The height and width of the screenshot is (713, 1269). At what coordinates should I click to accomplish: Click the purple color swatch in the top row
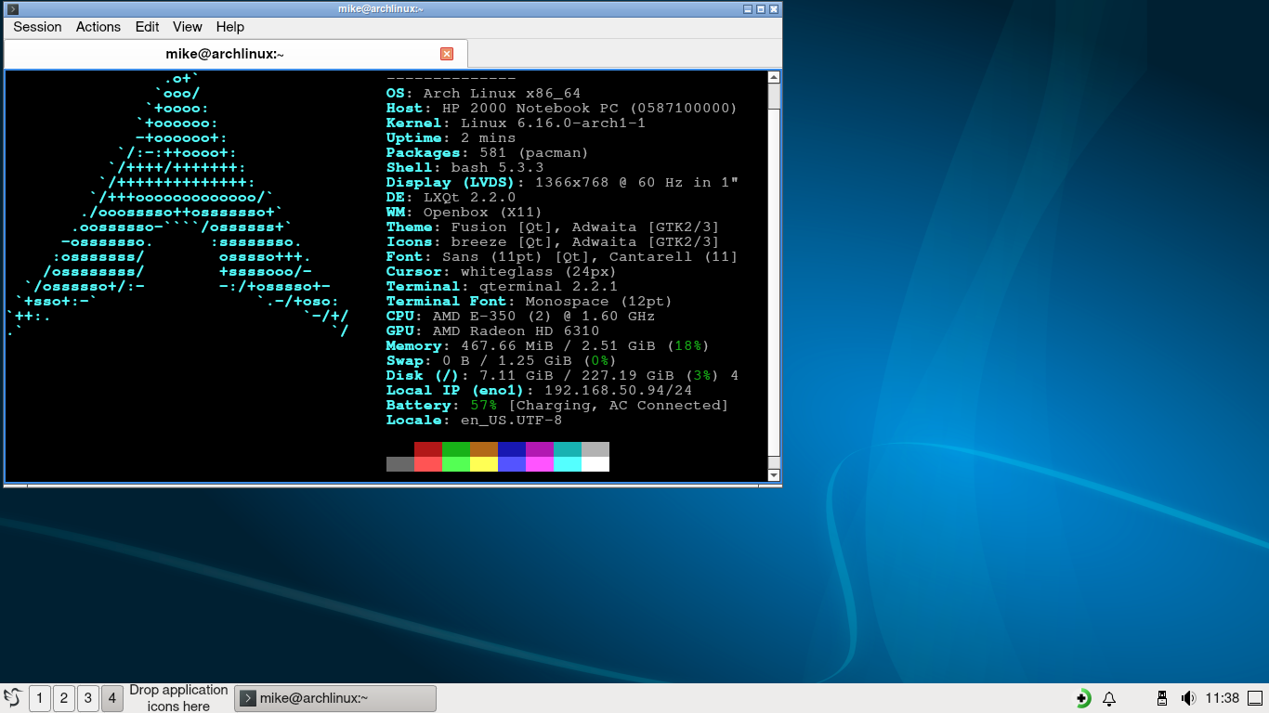(x=540, y=449)
